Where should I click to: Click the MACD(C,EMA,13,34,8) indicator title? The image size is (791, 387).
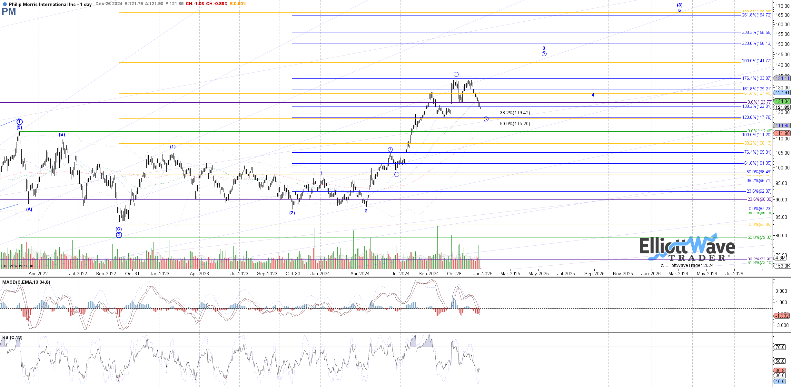pos(26,282)
